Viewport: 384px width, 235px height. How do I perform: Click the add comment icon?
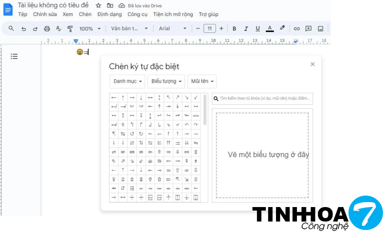click(x=308, y=29)
